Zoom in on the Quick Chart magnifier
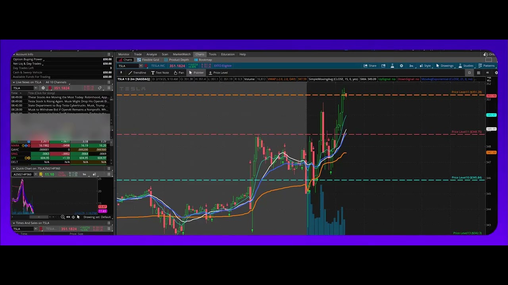 pos(63,217)
